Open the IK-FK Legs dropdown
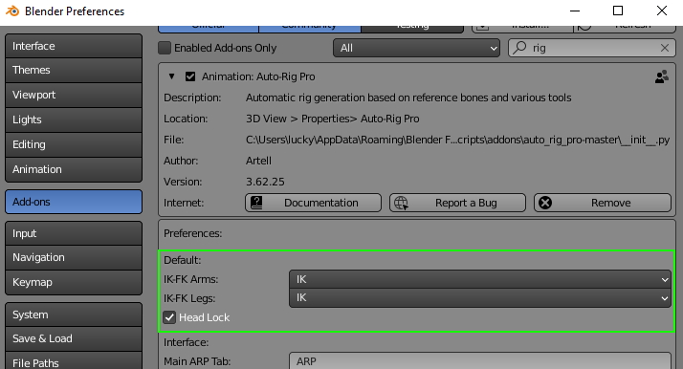Viewport: 683px width, 369px height. 480,298
